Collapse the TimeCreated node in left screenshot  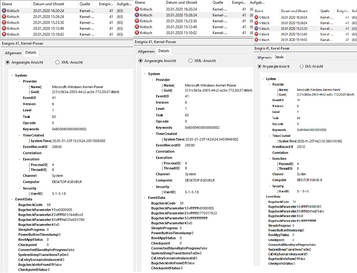[20, 135]
